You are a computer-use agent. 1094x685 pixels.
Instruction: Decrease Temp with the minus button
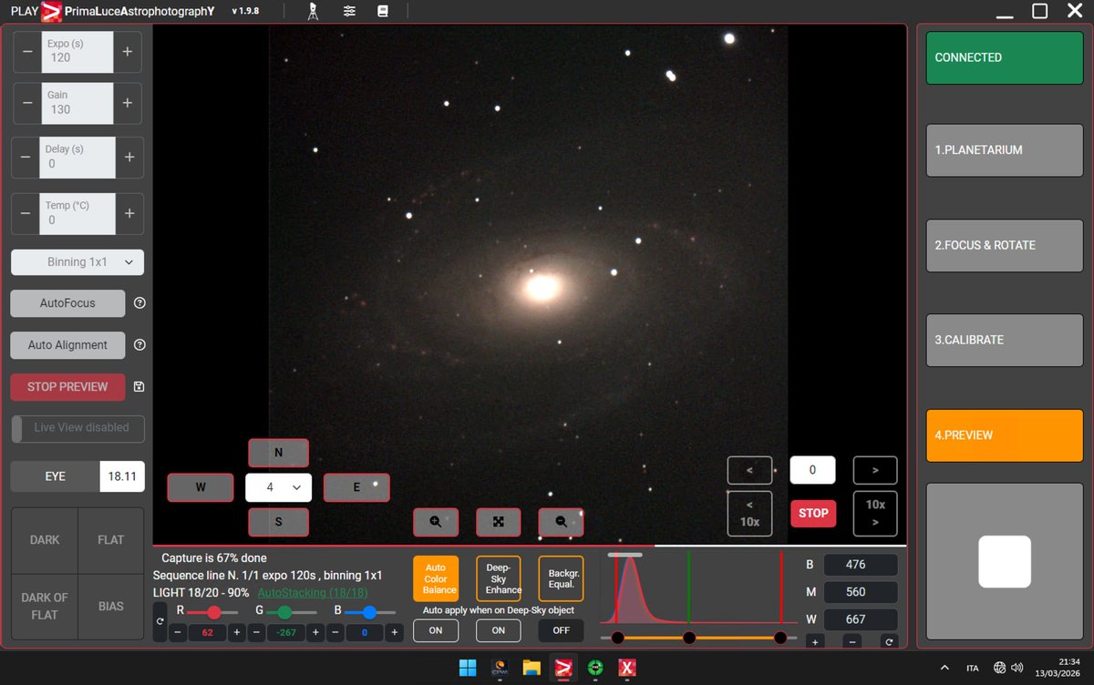(x=26, y=213)
